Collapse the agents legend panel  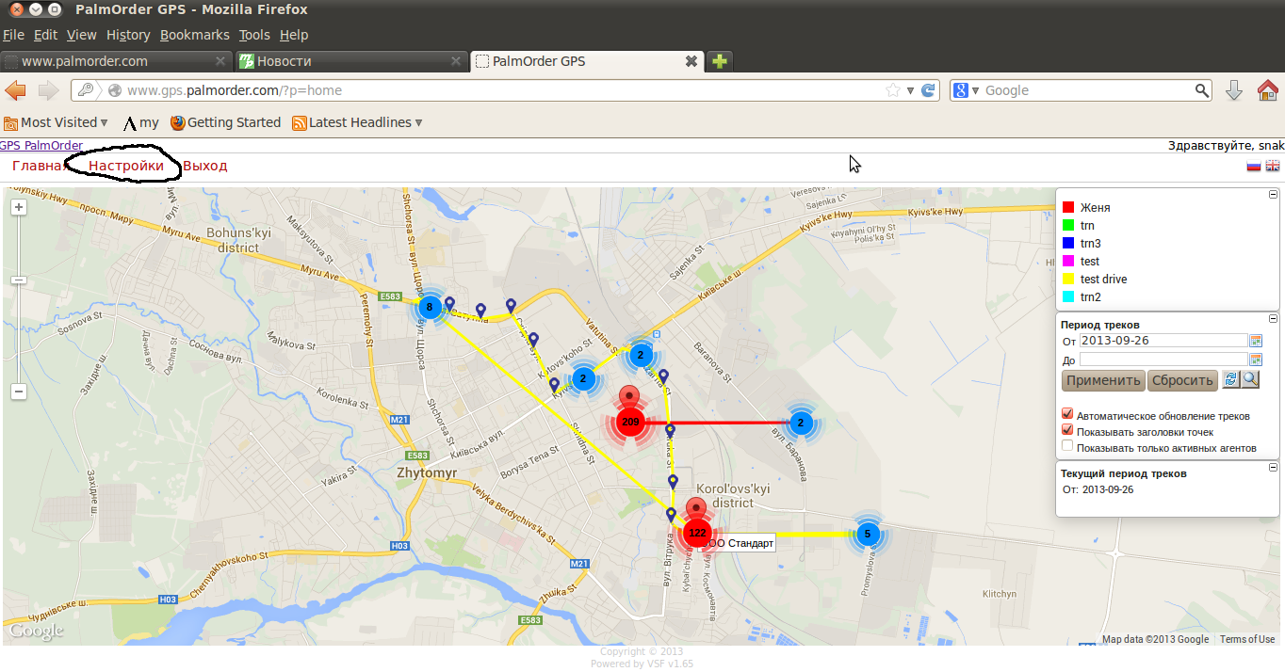[1273, 195]
